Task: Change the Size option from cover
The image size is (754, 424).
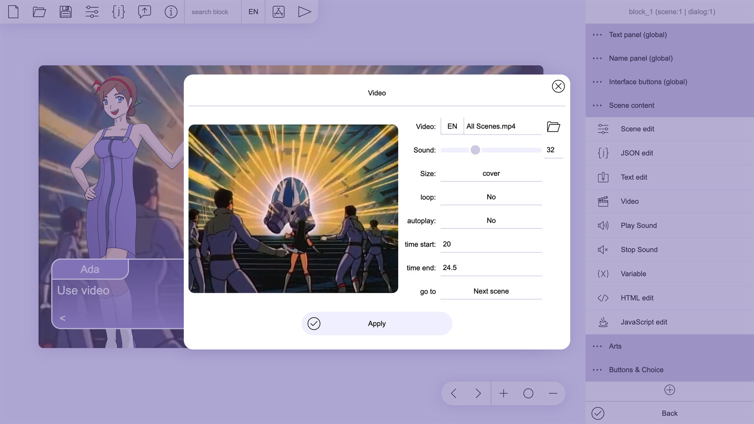Action: (x=491, y=174)
